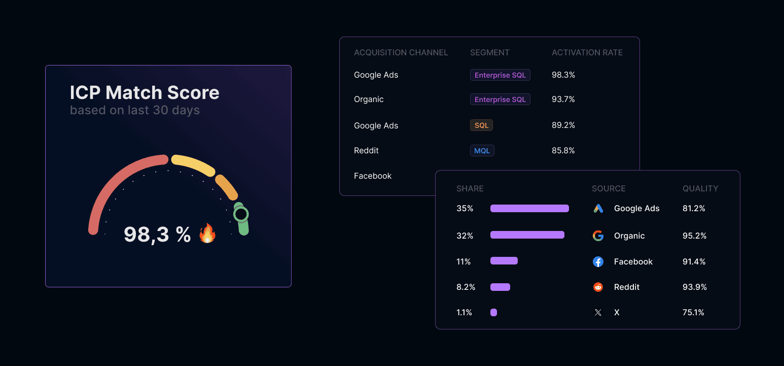This screenshot has height=366, width=784.
Task: Select Facebook in the Acquisition Channel column
Action: [x=373, y=176]
